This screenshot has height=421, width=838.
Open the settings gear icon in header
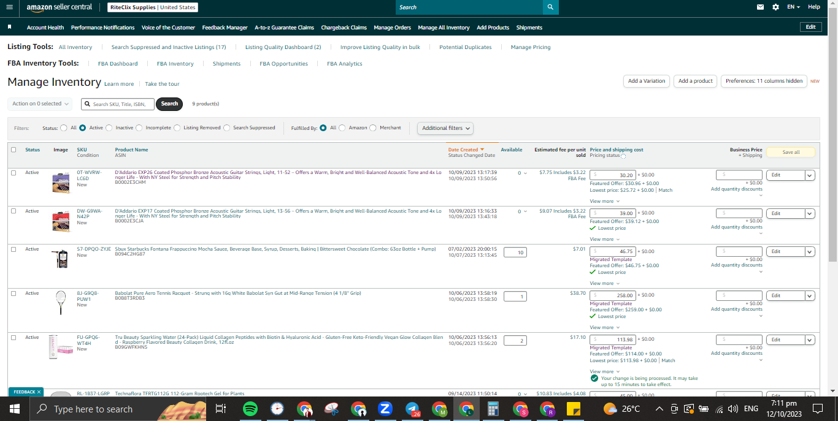(x=775, y=7)
